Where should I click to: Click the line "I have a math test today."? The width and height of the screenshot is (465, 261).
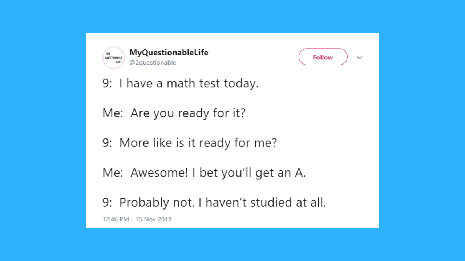pyautogui.click(x=189, y=84)
